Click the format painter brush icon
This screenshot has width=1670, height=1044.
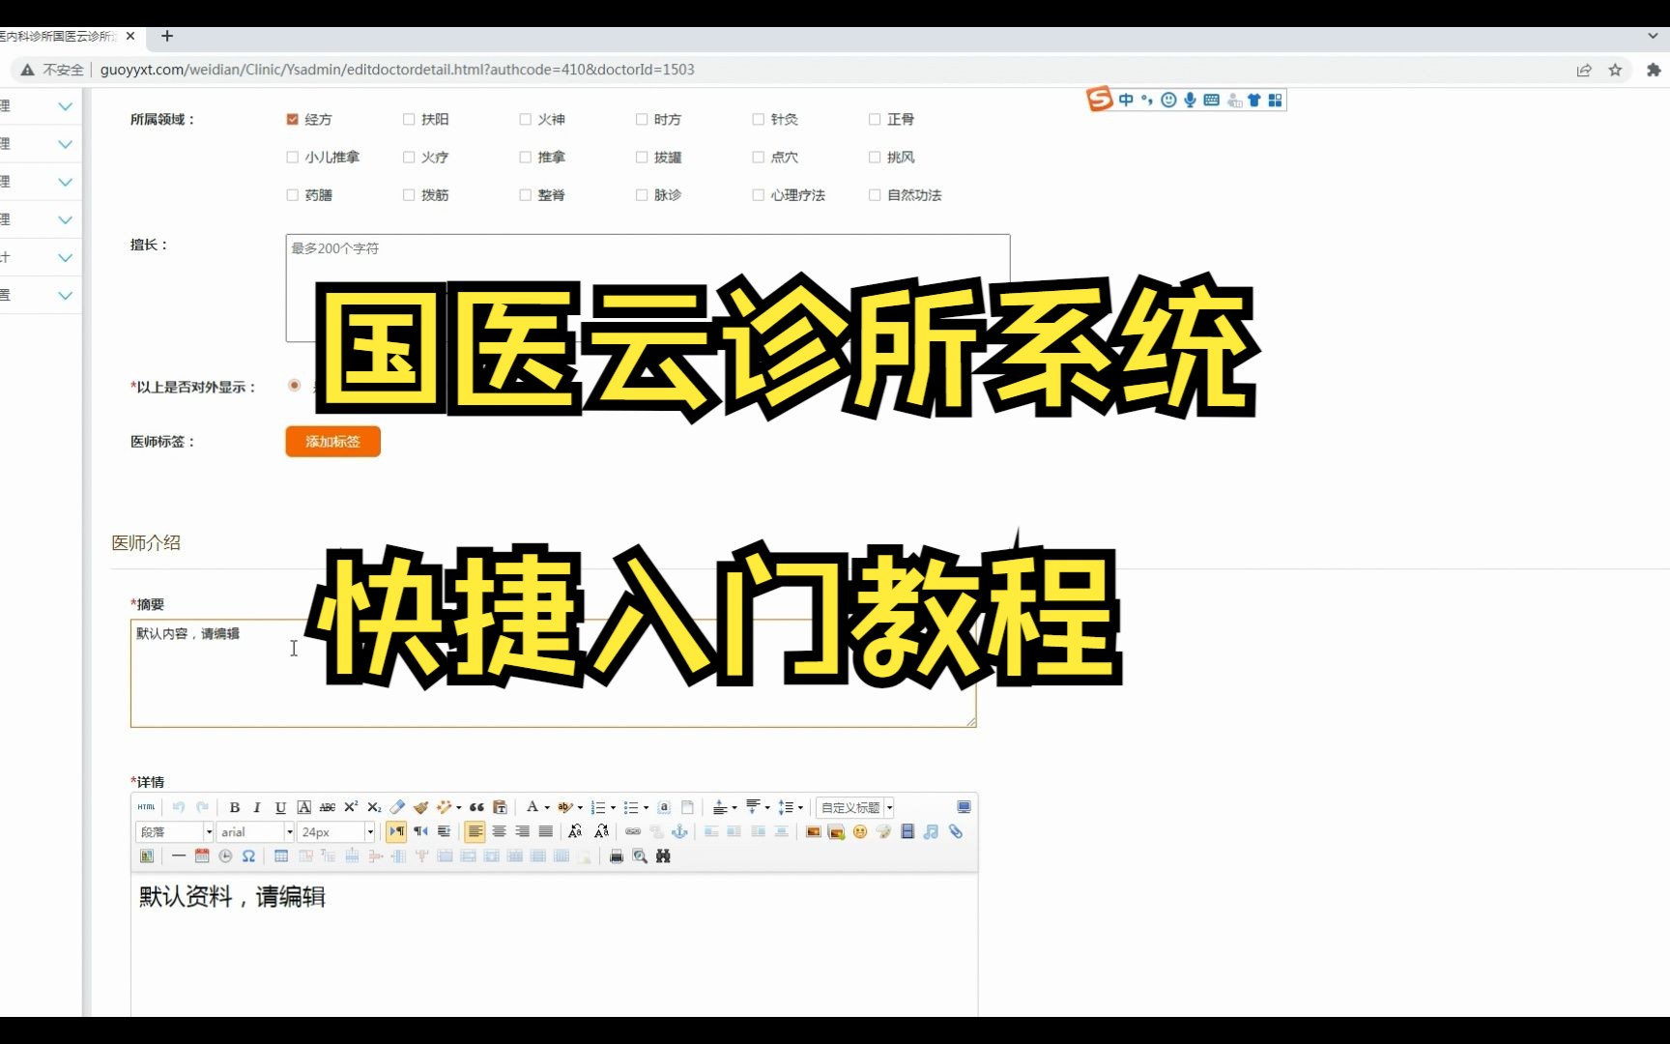[420, 807]
